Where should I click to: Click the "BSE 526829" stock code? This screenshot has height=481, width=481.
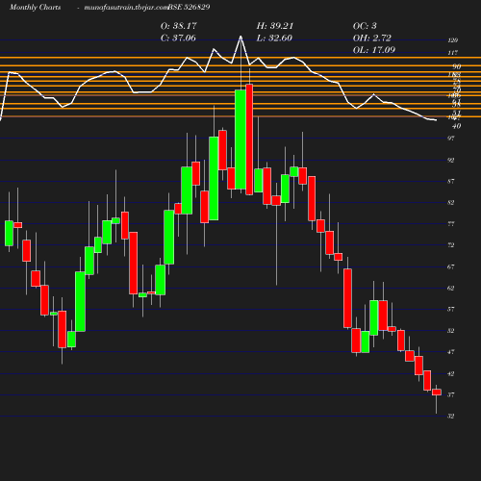(189, 7)
